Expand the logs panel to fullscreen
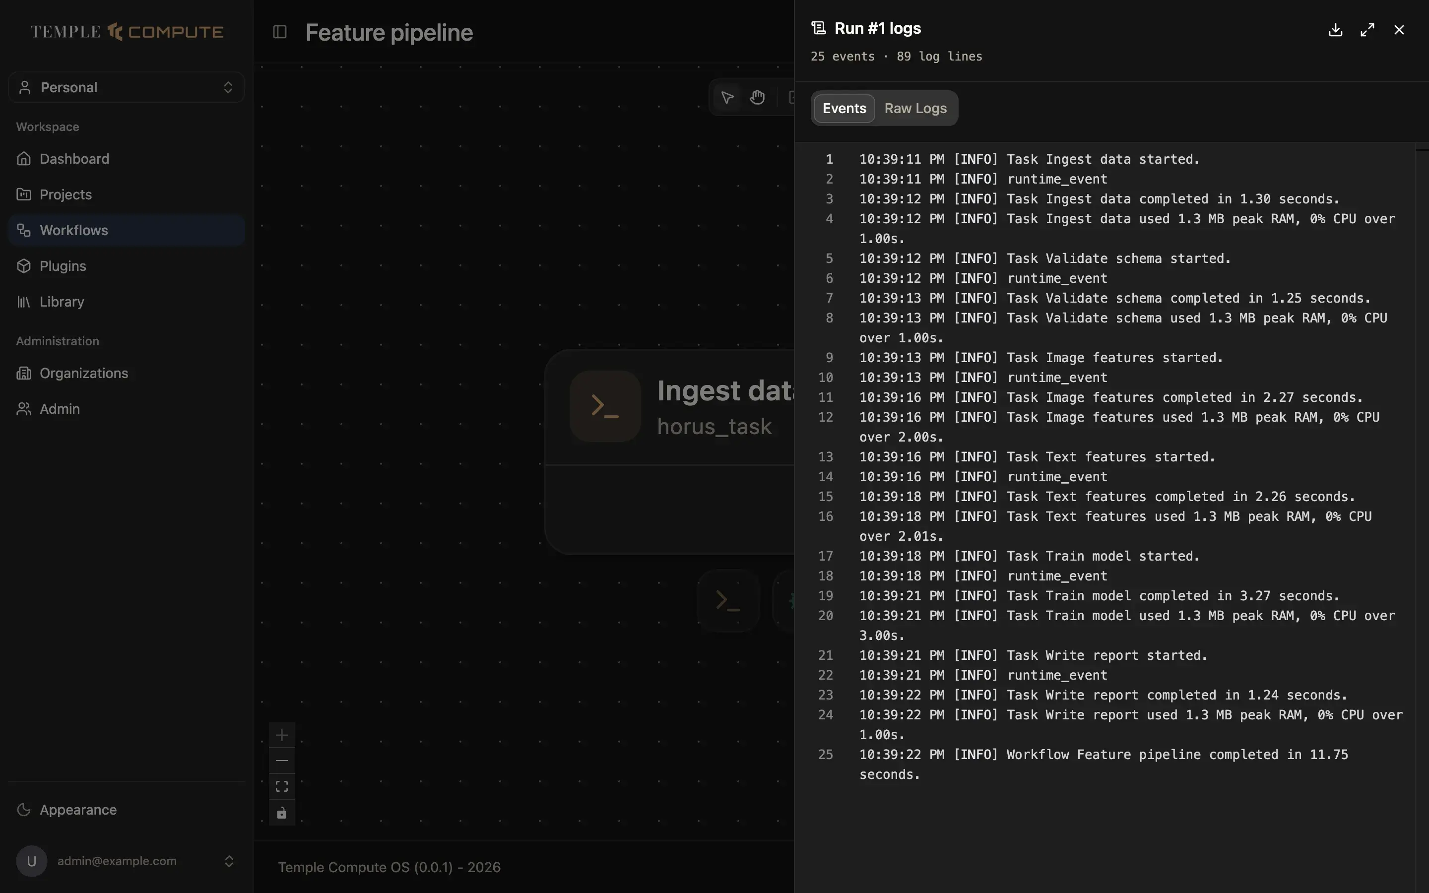The image size is (1429, 893). click(1367, 30)
